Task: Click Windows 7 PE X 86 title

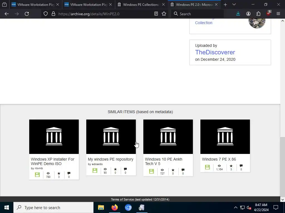Action: (219, 159)
